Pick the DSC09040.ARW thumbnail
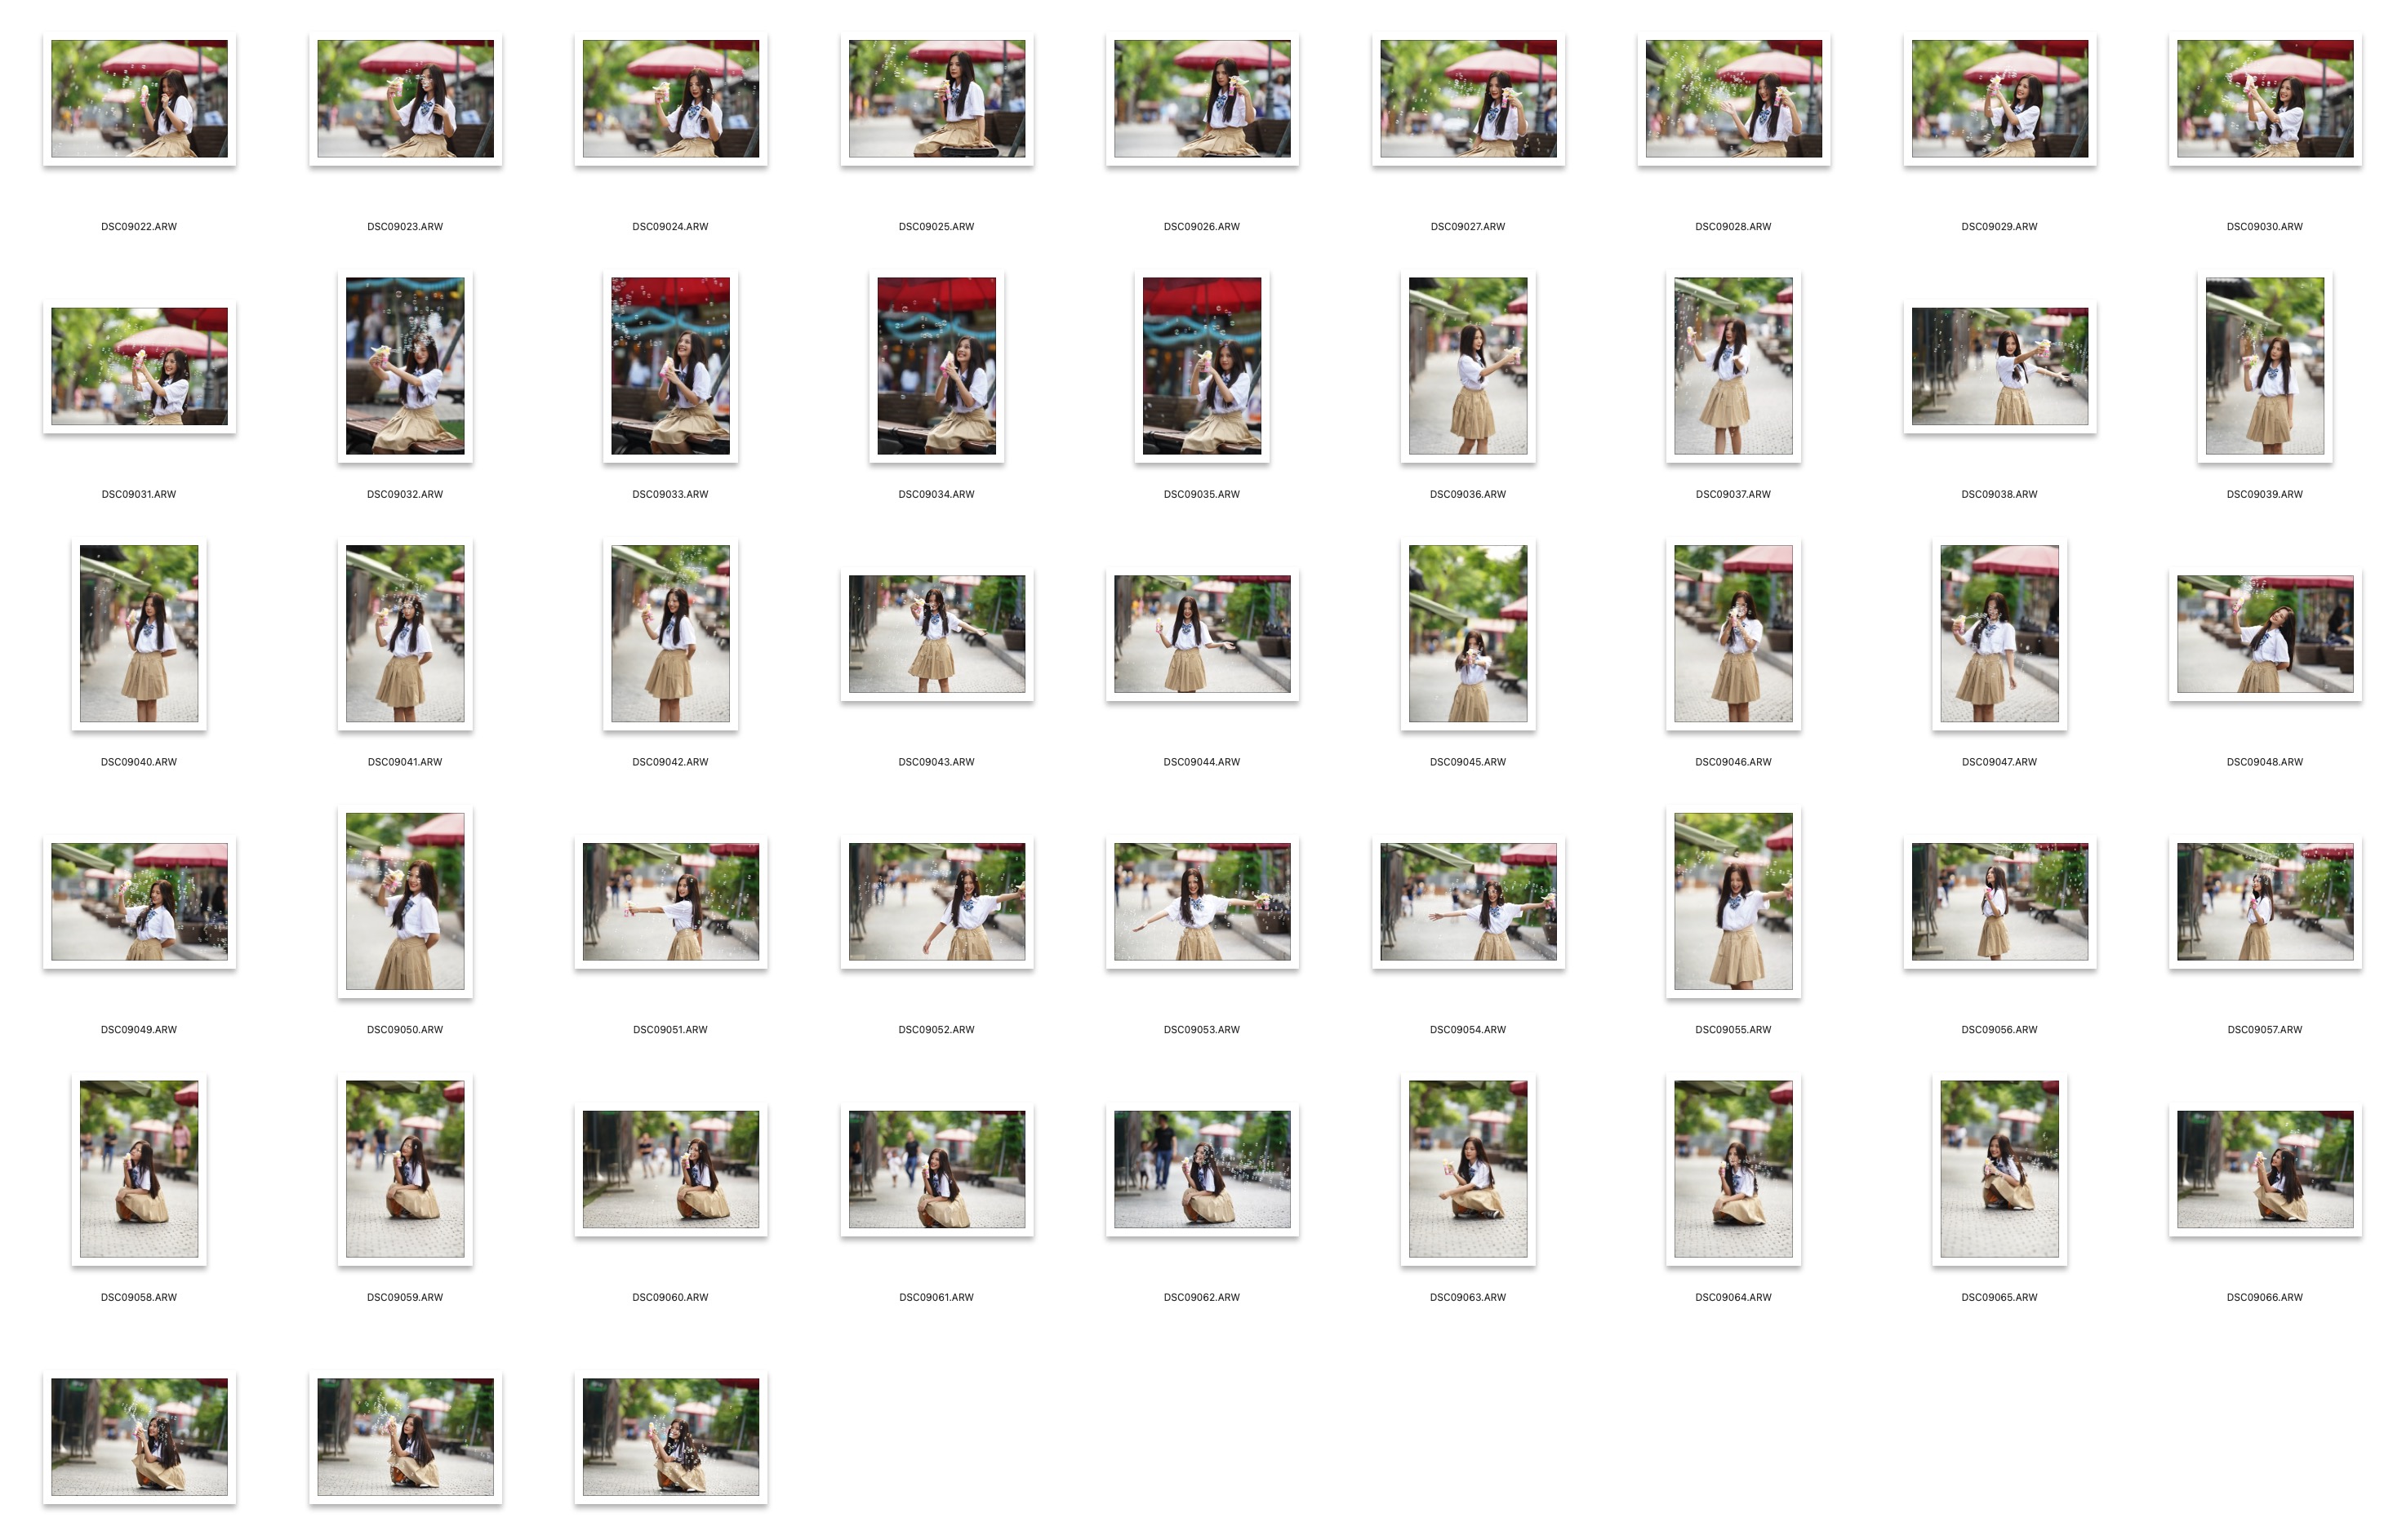 coord(139,633)
